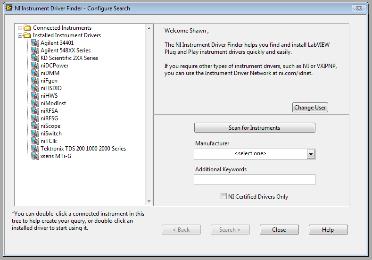Enable NI Certified Drivers Only checkbox
This screenshot has height=260, width=372.
[223, 196]
